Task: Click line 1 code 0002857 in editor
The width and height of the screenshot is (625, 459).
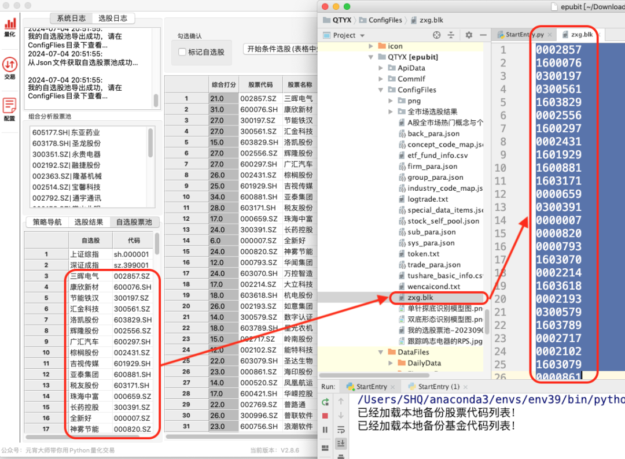Action: coord(558,50)
